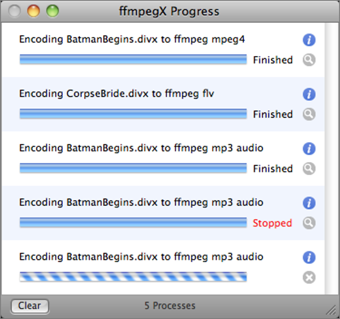Reveal the finished BatmanBegins mpeg4 output file

pos(309,60)
